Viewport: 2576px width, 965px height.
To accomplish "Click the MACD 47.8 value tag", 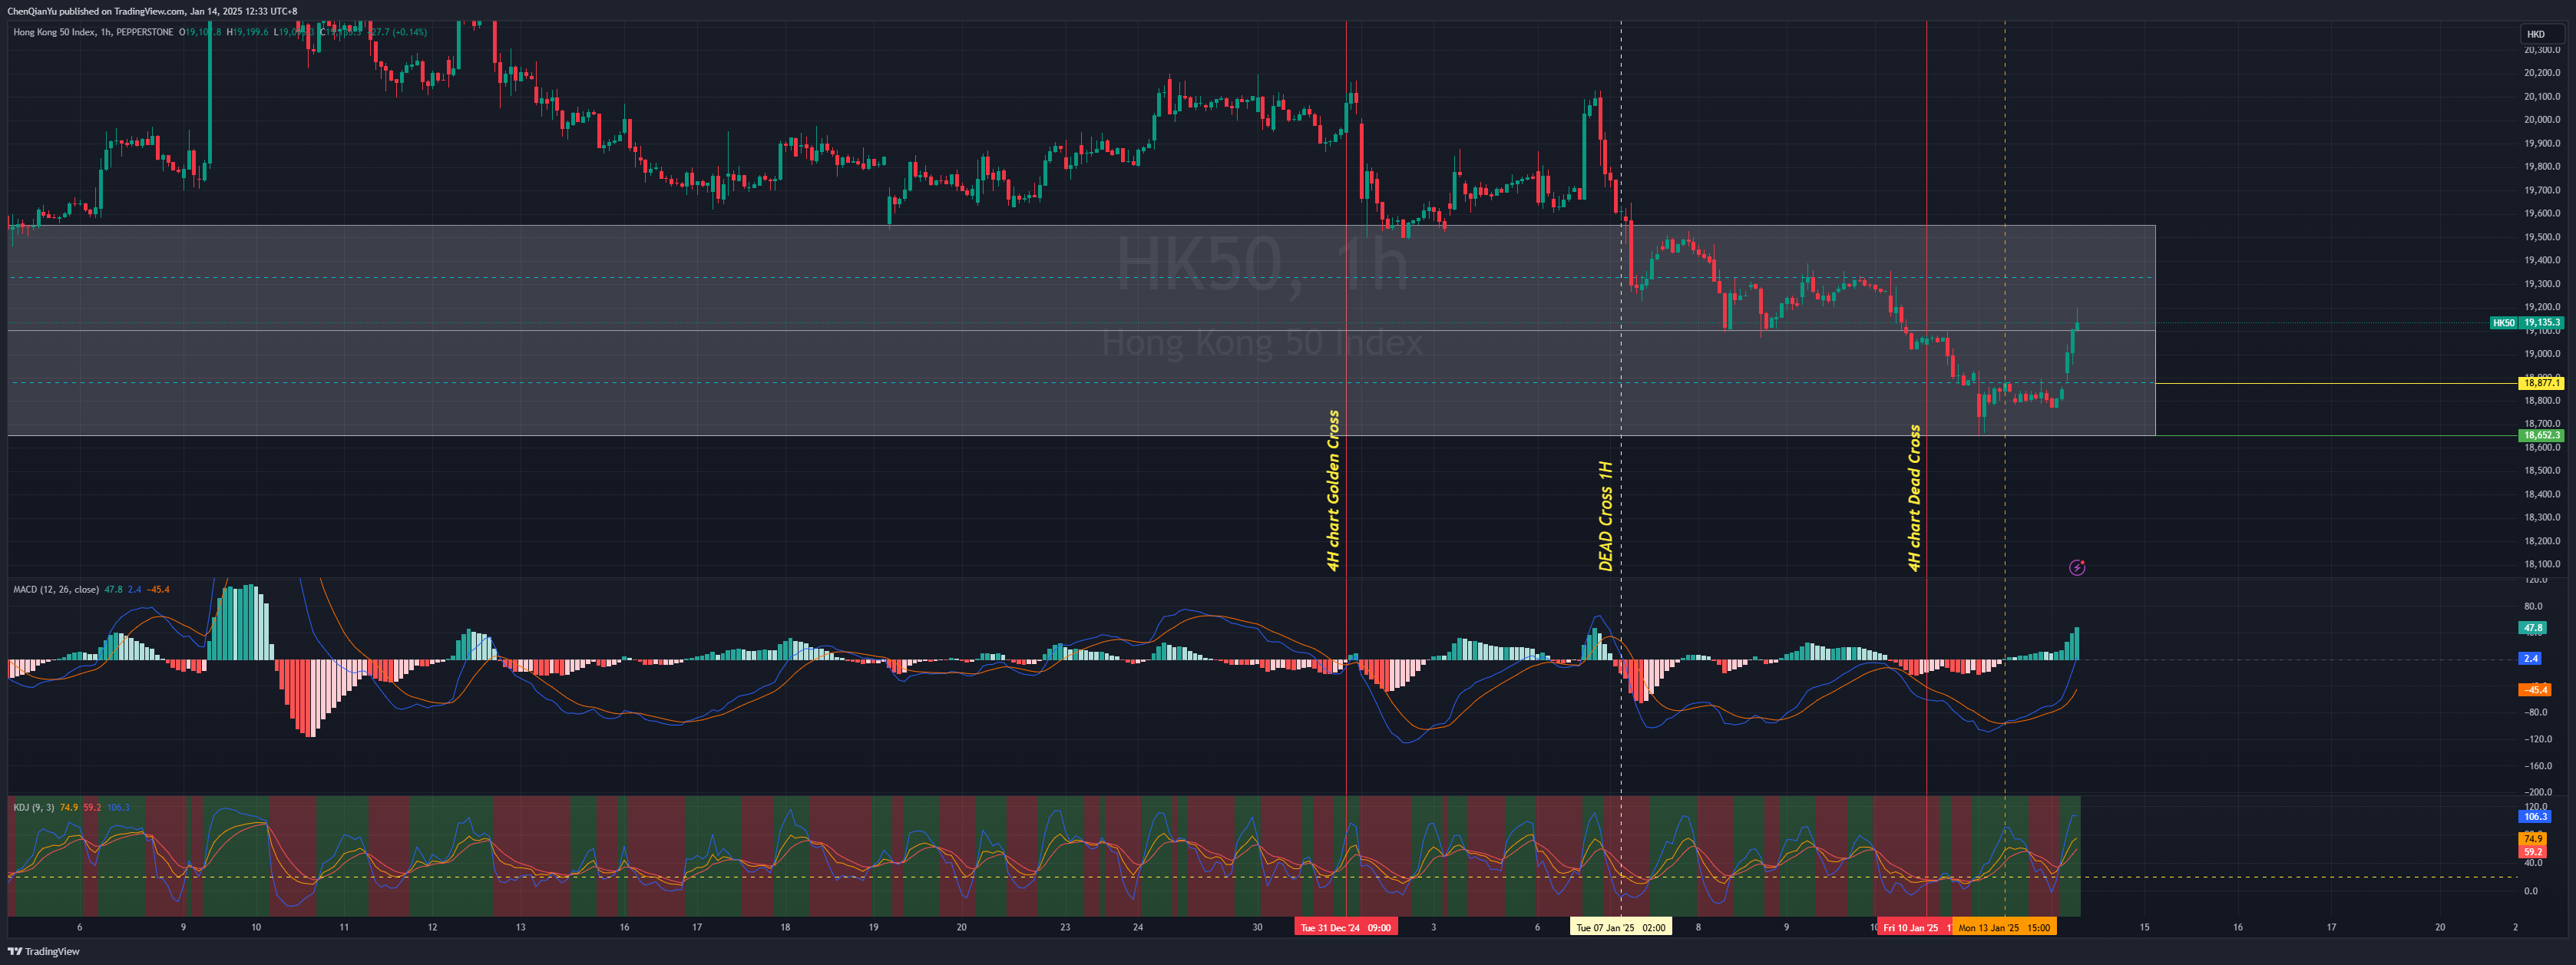I will [2533, 628].
